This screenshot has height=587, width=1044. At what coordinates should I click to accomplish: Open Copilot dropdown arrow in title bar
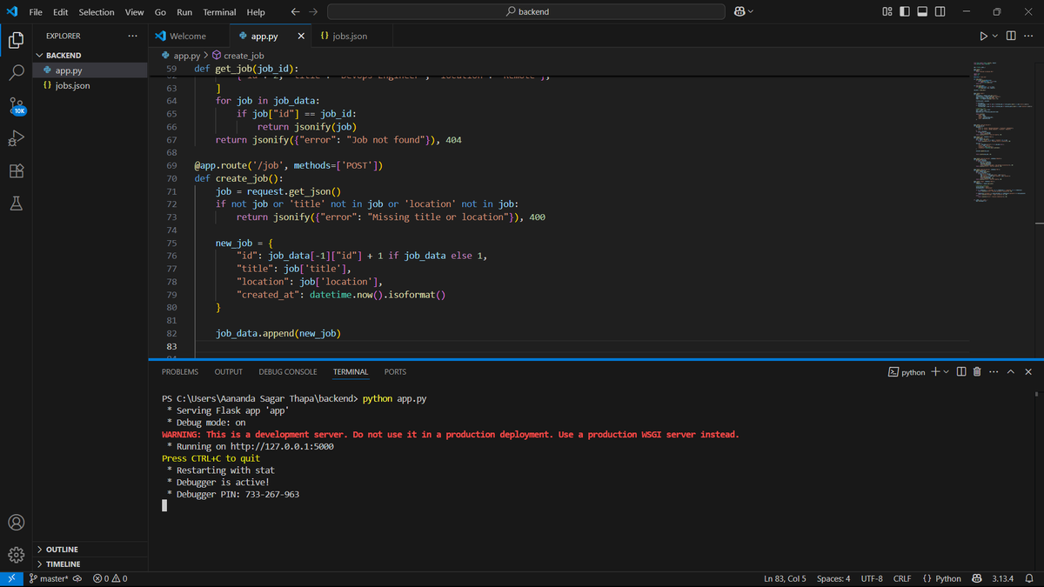751,12
